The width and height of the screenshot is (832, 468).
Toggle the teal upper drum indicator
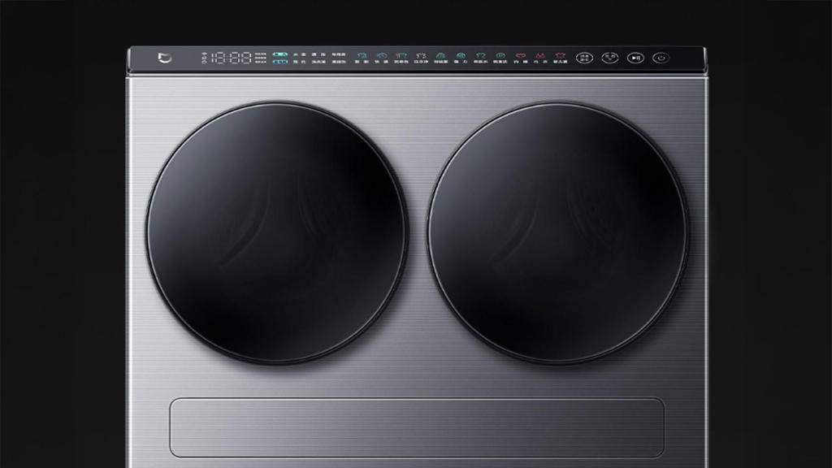click(x=280, y=54)
